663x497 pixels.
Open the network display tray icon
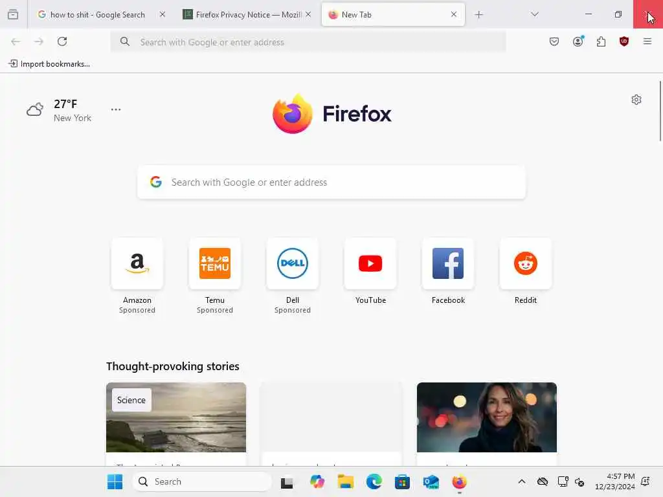(x=563, y=481)
